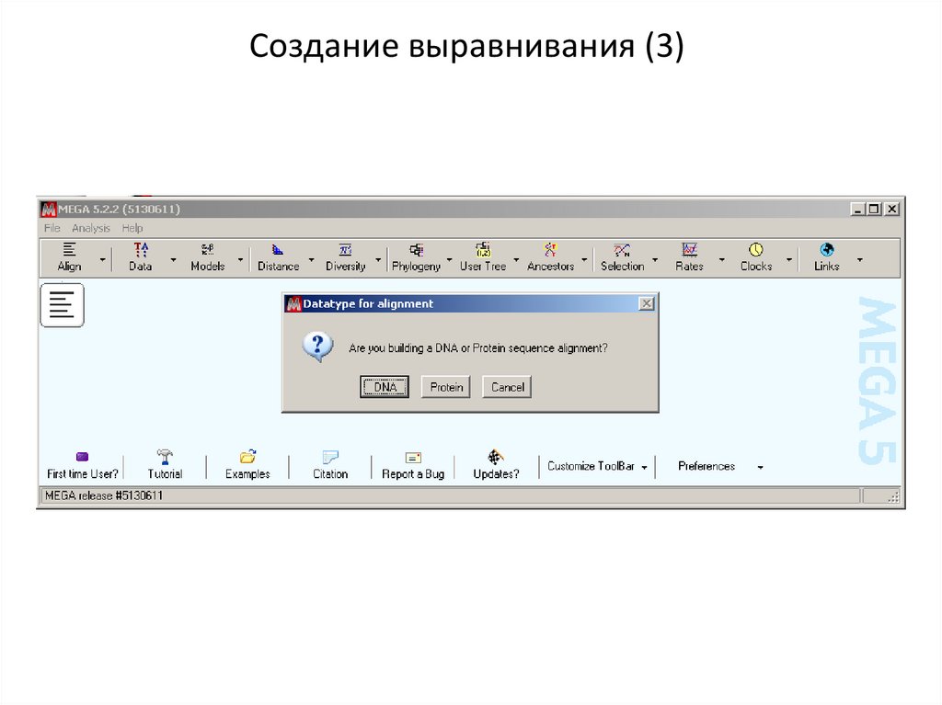Select the Ancestors toolbar icon
This screenshot has width=942, height=705.
coord(550,257)
